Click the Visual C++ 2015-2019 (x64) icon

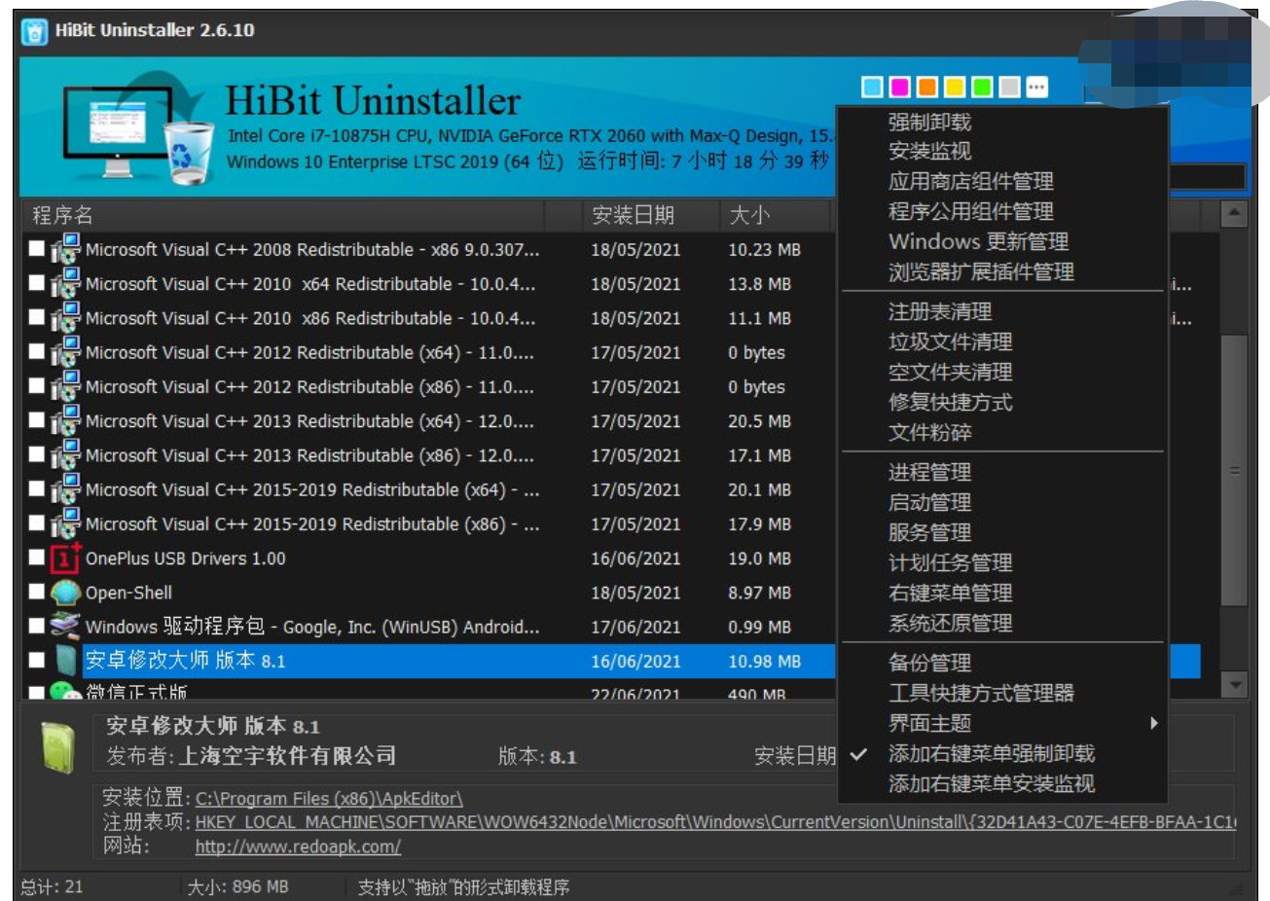point(65,489)
